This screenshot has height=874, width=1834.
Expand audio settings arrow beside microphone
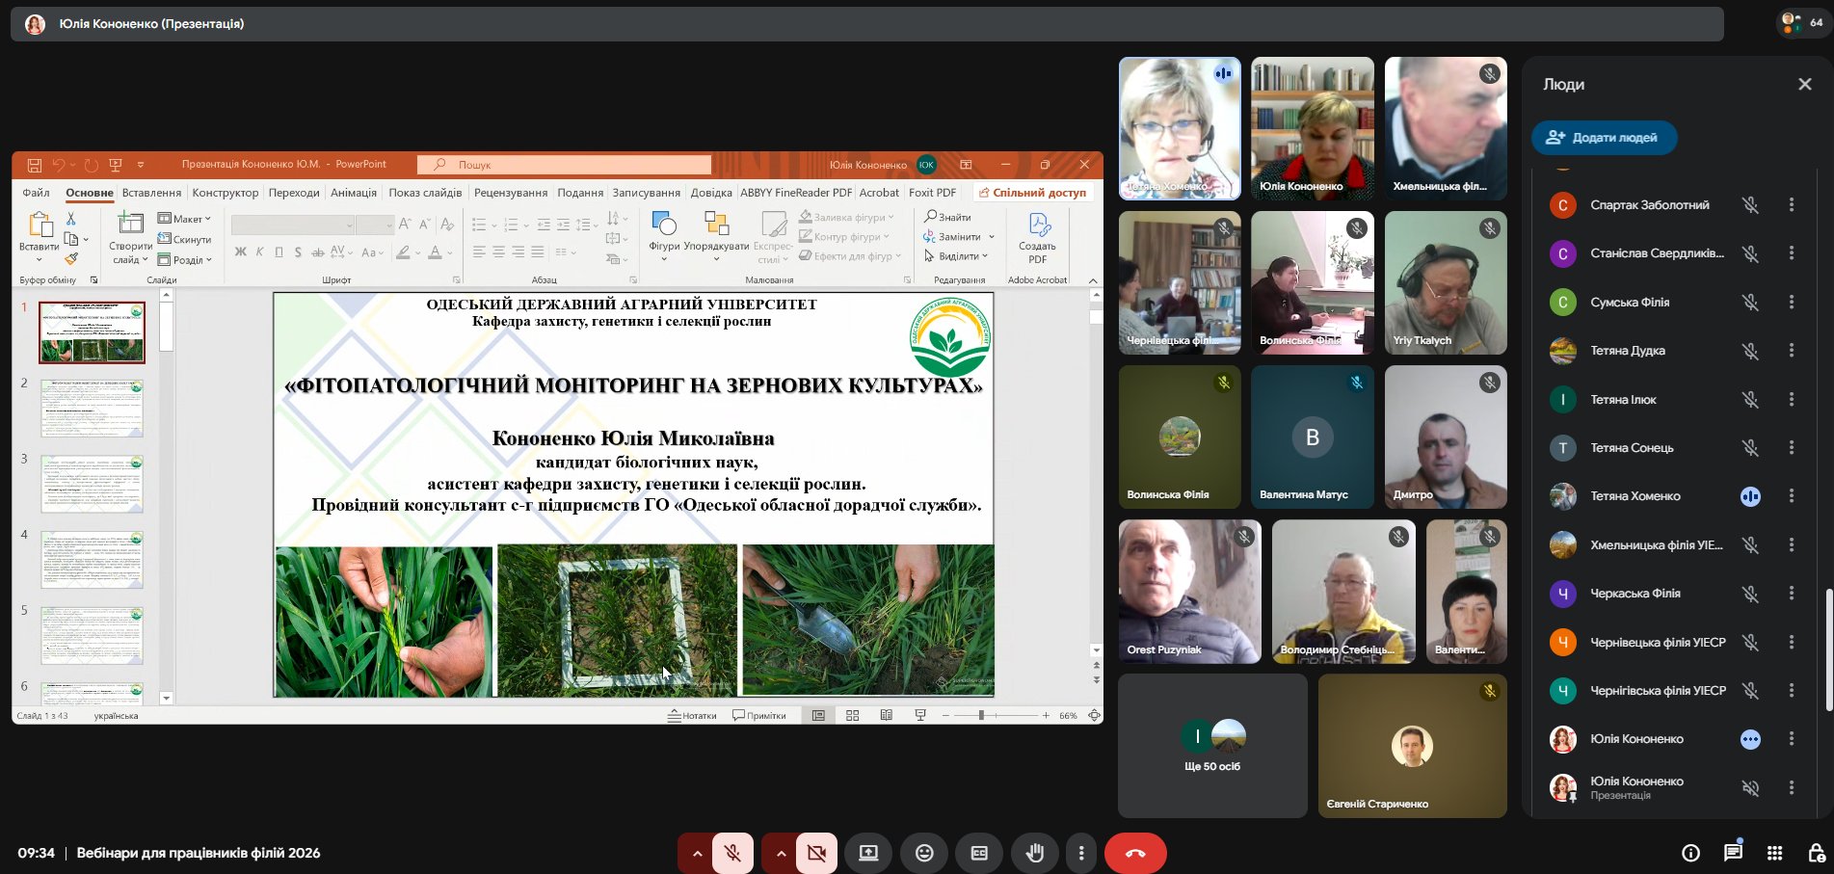click(x=697, y=853)
